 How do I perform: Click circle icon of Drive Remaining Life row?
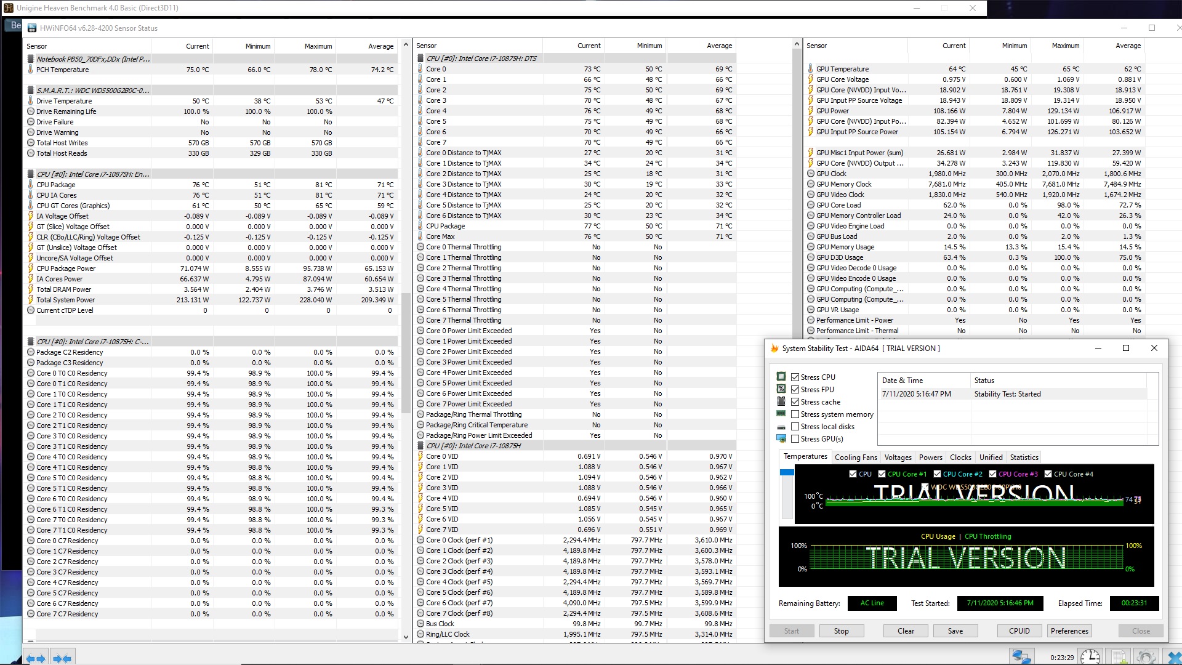click(x=31, y=111)
